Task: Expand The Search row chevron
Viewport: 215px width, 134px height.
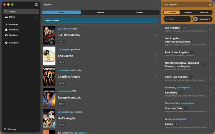Action: pyautogui.click(x=157, y=56)
